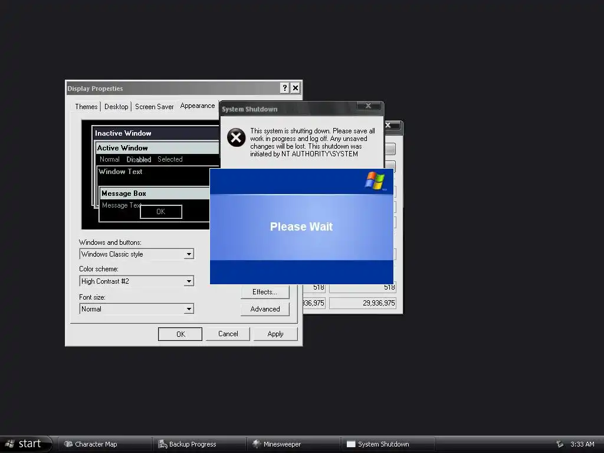Click the 29,936,975 value field

tap(363, 303)
